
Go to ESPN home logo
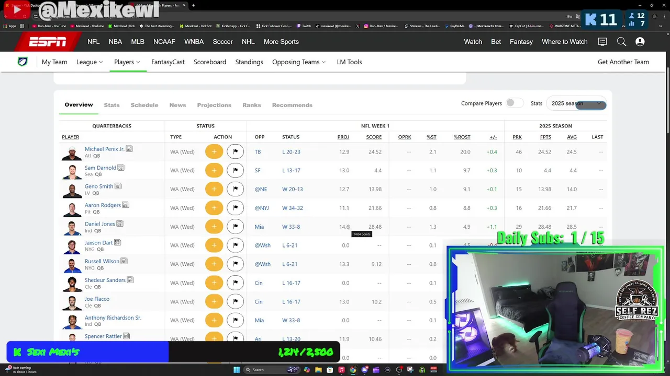pos(48,42)
